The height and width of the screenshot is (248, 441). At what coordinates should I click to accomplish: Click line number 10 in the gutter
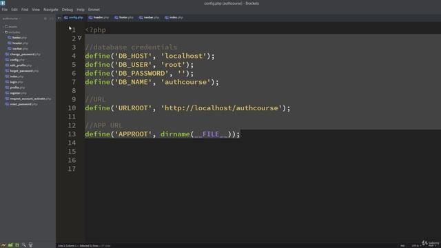coord(72,108)
